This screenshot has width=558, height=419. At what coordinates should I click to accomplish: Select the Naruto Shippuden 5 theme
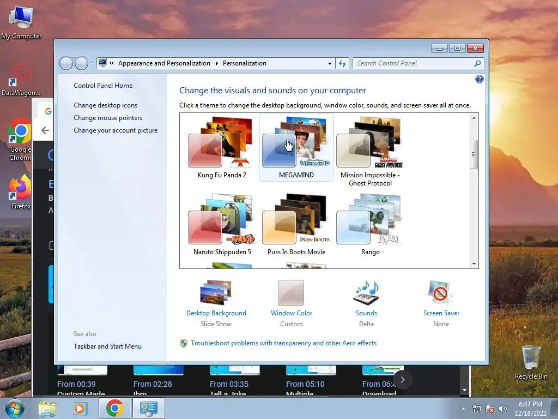pos(222,224)
